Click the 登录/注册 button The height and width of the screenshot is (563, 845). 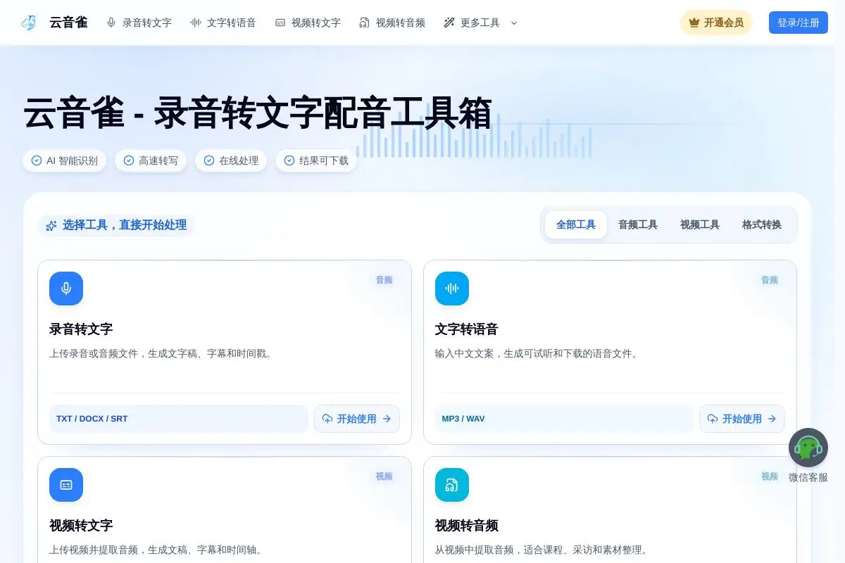point(799,23)
